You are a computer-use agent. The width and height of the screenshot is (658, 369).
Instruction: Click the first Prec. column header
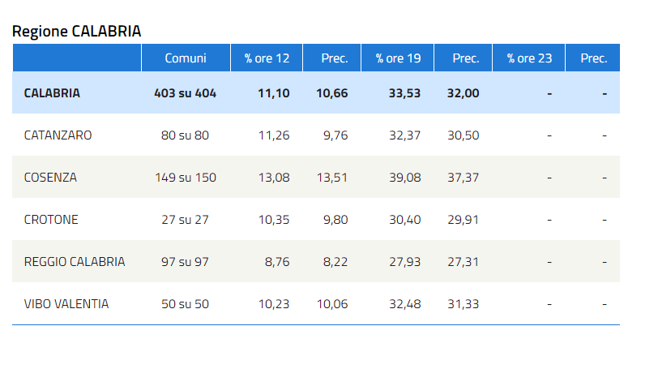coord(335,58)
